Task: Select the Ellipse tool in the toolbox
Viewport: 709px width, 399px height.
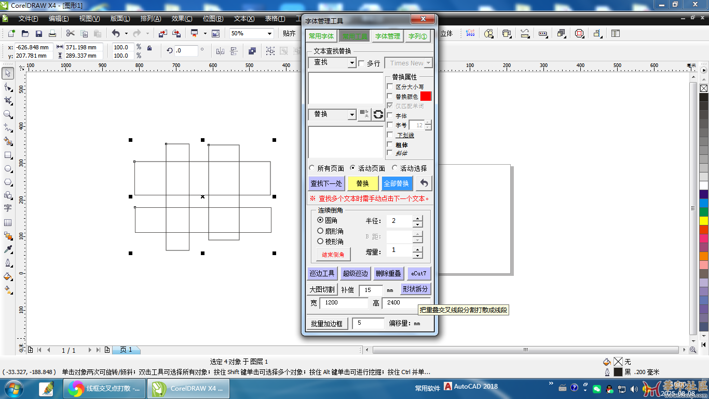Action: (x=8, y=168)
